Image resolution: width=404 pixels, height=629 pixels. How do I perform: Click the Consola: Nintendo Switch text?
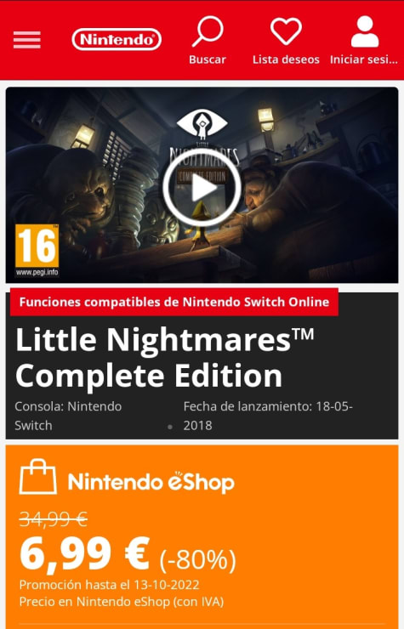coord(68,416)
